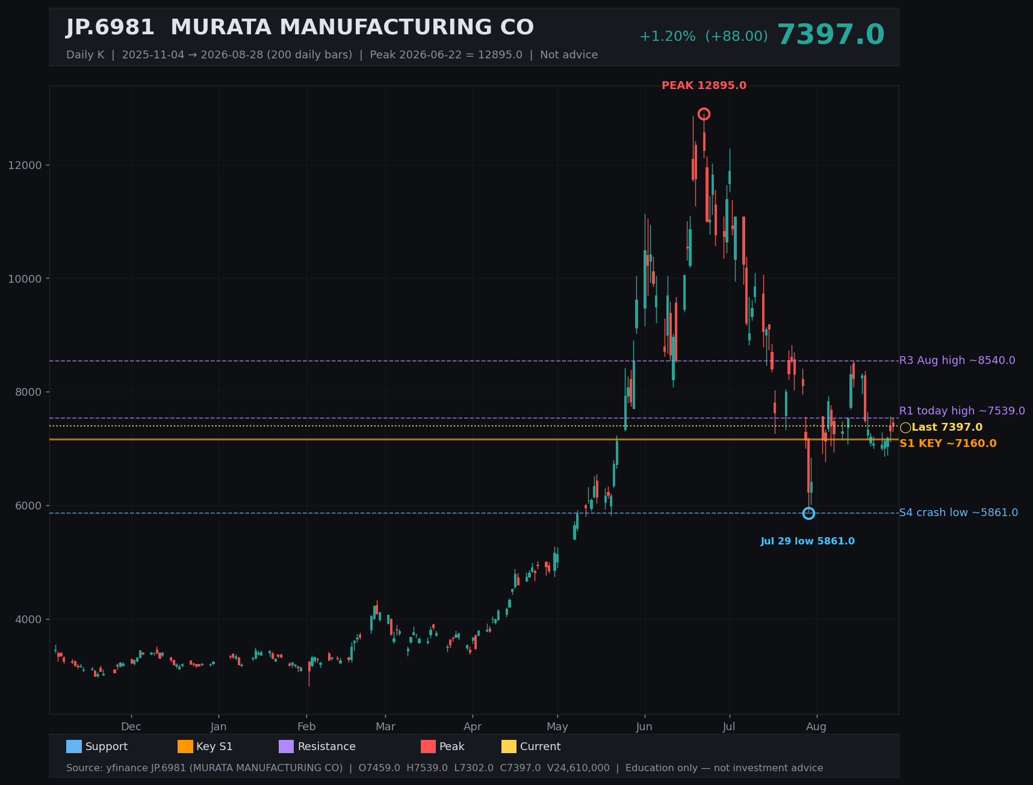The height and width of the screenshot is (785, 1033).
Task: Click the "Apr" x-axis label
Action: point(473,727)
